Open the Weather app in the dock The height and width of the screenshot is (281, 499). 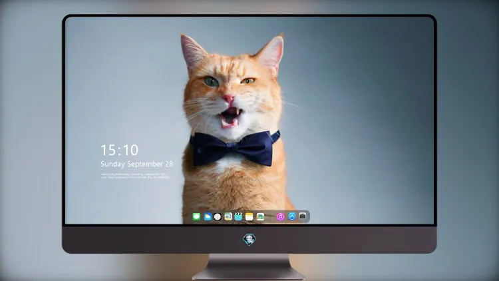coord(208,217)
